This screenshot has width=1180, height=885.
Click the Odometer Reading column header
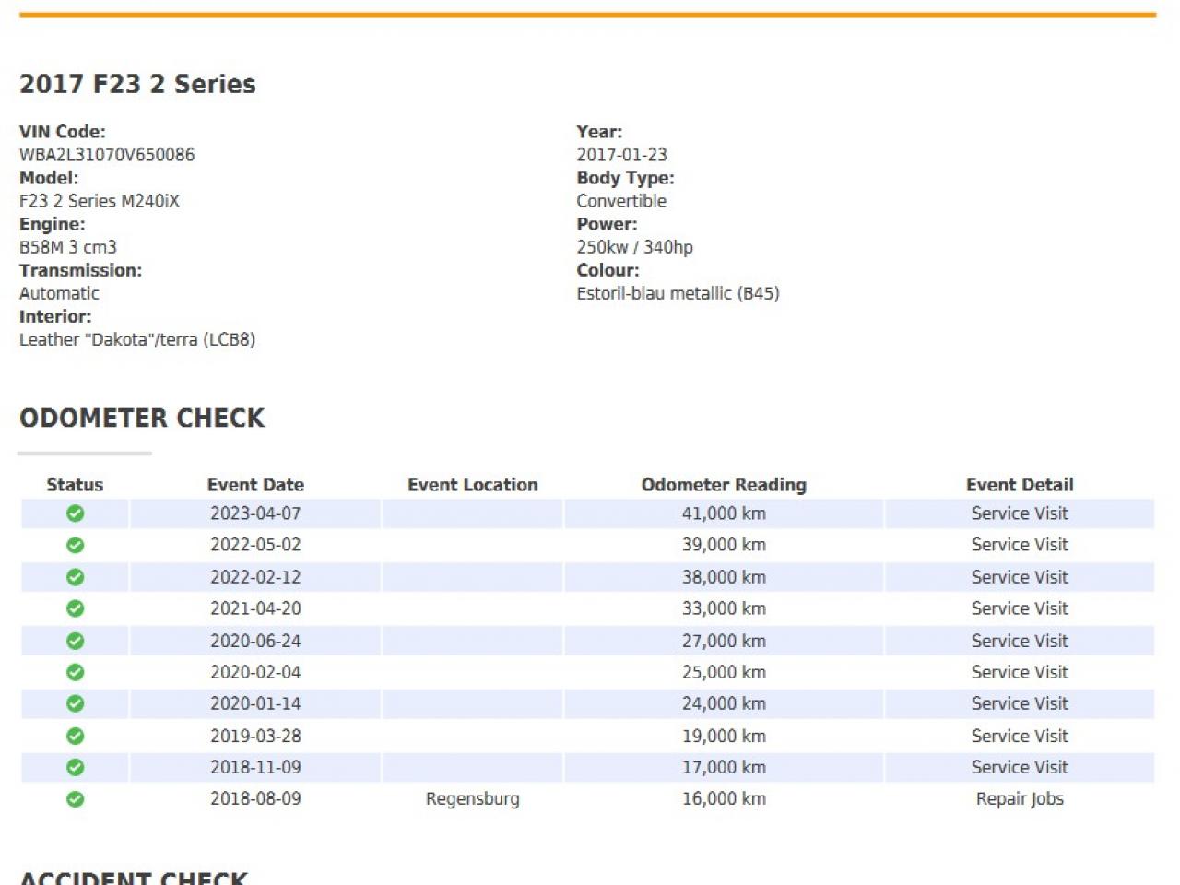(724, 485)
